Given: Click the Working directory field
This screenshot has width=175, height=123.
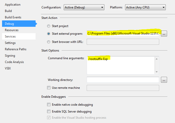Looking at the screenshot, I should point(123,80).
